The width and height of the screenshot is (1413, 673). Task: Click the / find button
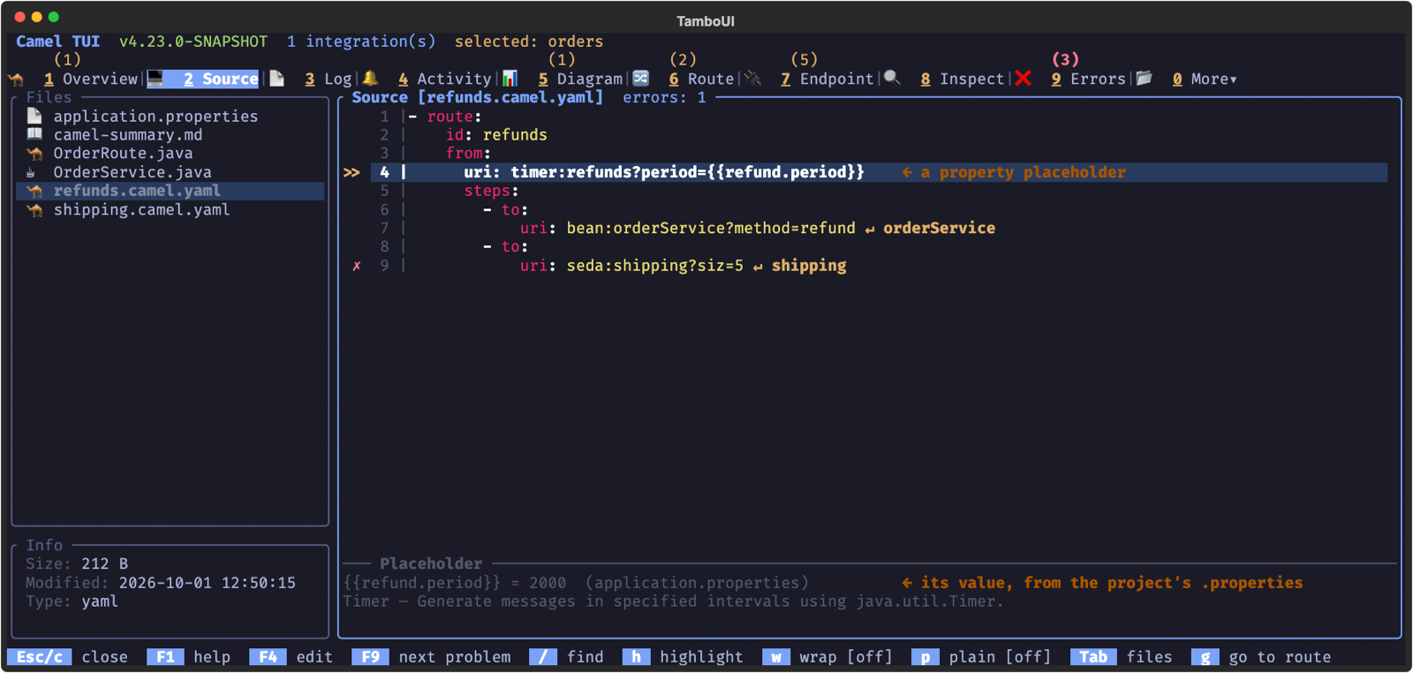566,657
